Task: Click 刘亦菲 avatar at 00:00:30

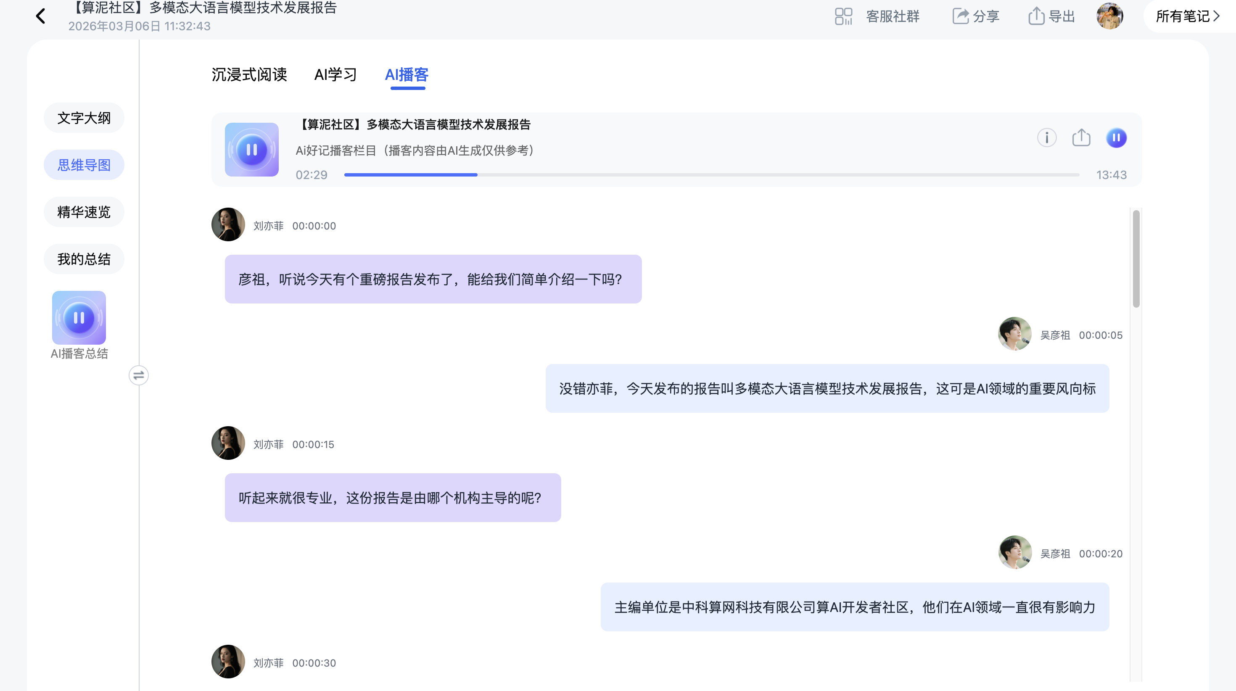Action: [228, 661]
